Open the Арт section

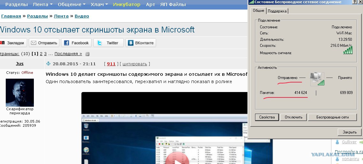[x=150, y=4]
